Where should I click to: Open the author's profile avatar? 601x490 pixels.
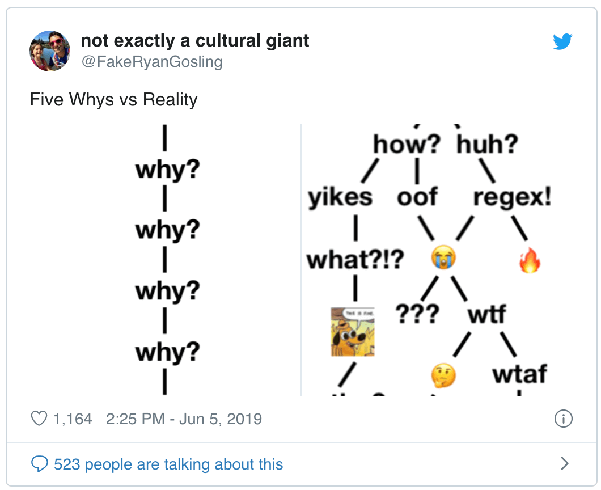tap(50, 51)
